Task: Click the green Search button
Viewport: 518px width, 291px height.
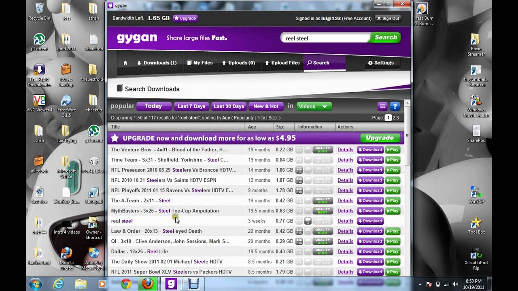Action: 385,38
